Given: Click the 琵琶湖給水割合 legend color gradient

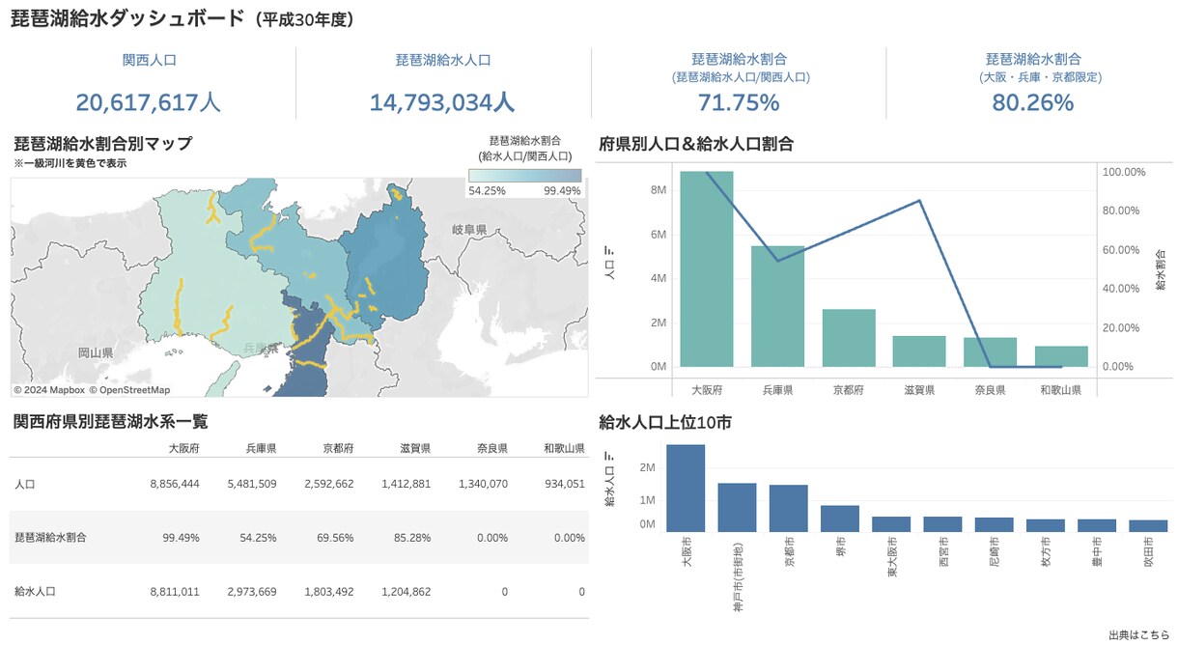Looking at the screenshot, I should point(524,176).
